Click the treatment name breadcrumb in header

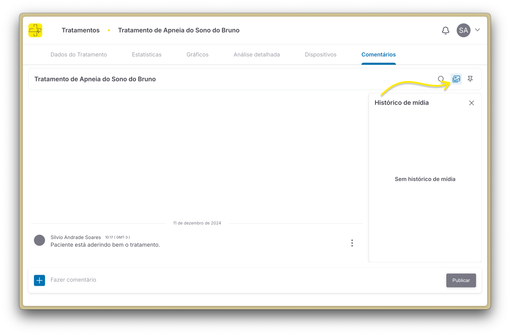point(179,30)
